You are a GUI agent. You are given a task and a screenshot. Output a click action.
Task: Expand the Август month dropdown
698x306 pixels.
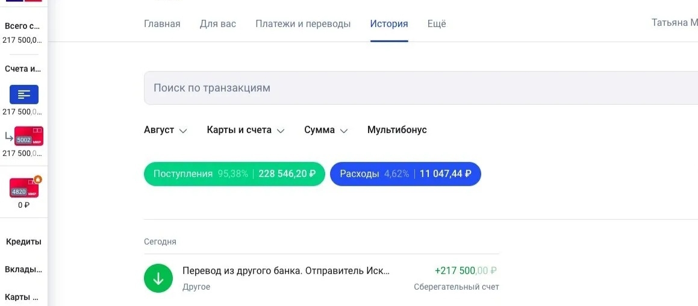coord(166,130)
